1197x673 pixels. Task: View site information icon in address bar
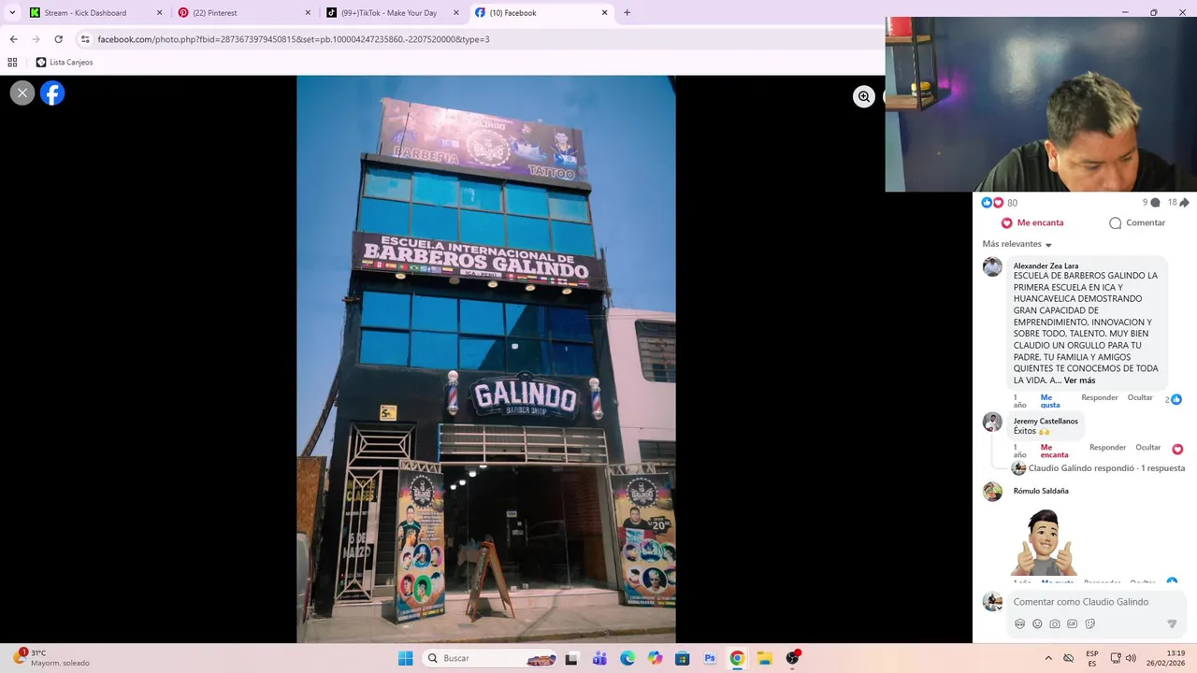tap(85, 39)
